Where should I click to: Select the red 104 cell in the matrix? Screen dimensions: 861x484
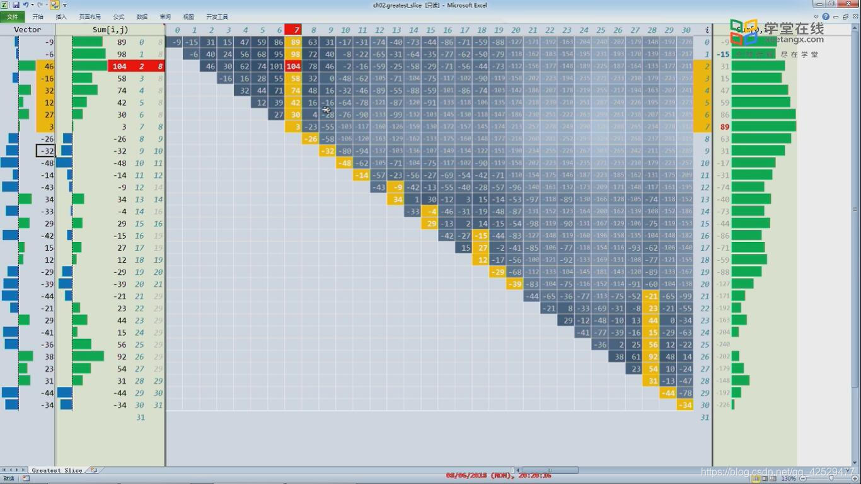[x=293, y=66]
